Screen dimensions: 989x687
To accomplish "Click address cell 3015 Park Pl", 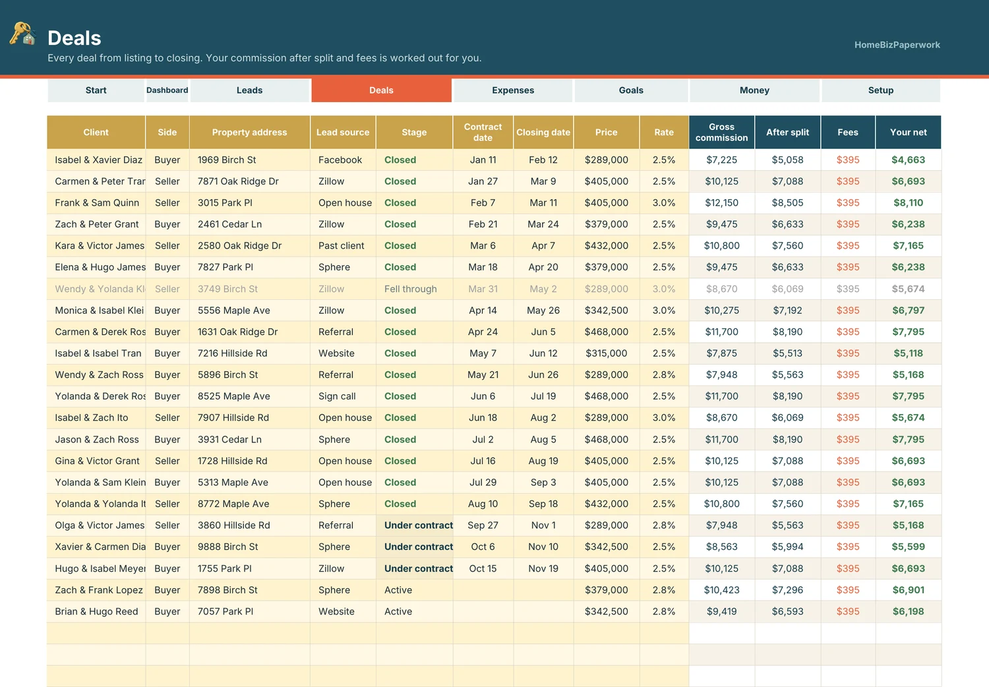I will (250, 202).
